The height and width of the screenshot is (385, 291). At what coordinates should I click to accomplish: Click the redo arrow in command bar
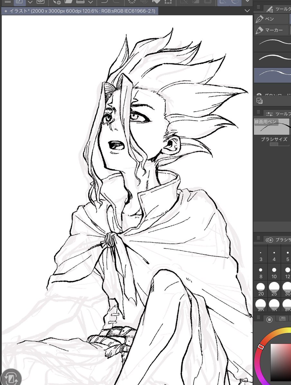(117, 2)
